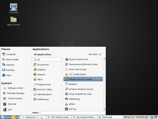Open Computer under Places

click(9, 54)
